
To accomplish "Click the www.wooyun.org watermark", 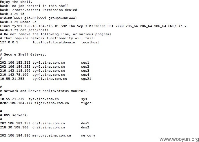I will pyautogui.click(x=179, y=139).
